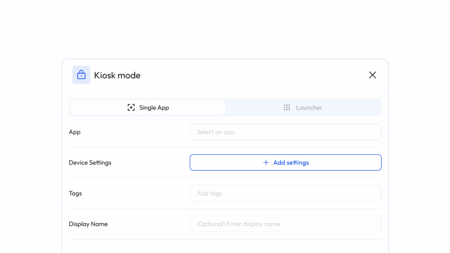The image size is (450, 253).
Task: Click the Tags field label
Action: click(75, 193)
